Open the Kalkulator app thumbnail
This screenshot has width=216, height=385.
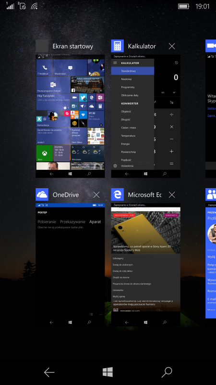click(146, 116)
